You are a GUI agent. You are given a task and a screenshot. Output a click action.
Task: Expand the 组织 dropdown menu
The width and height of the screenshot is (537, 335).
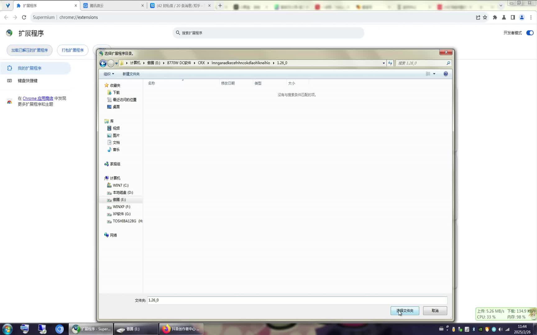coord(109,74)
